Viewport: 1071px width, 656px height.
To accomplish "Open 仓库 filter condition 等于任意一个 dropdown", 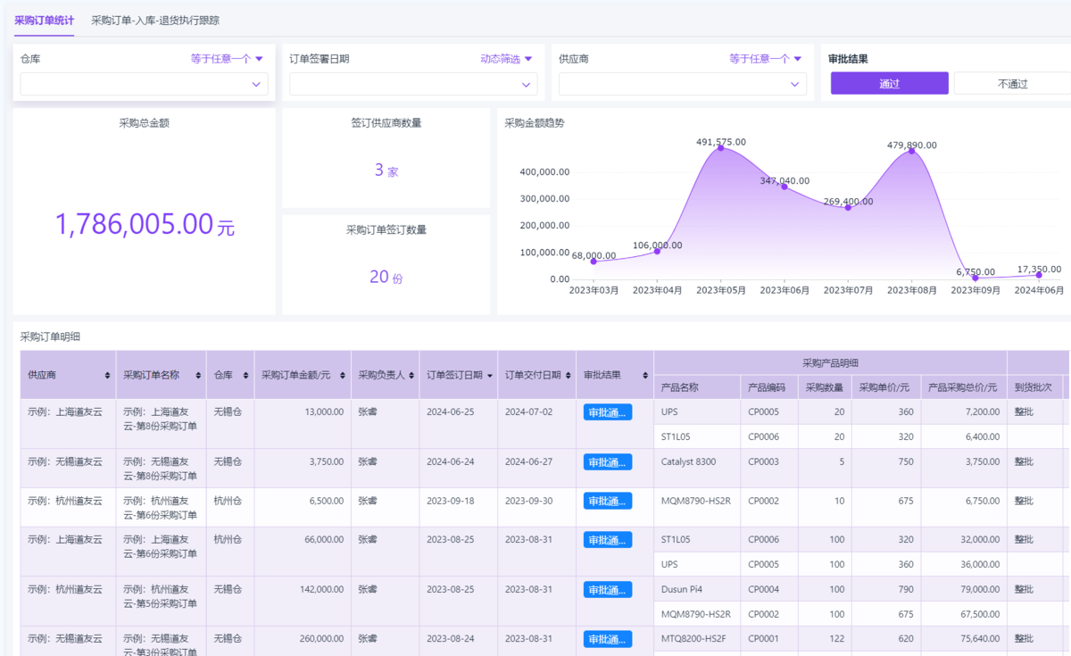I will point(227,59).
